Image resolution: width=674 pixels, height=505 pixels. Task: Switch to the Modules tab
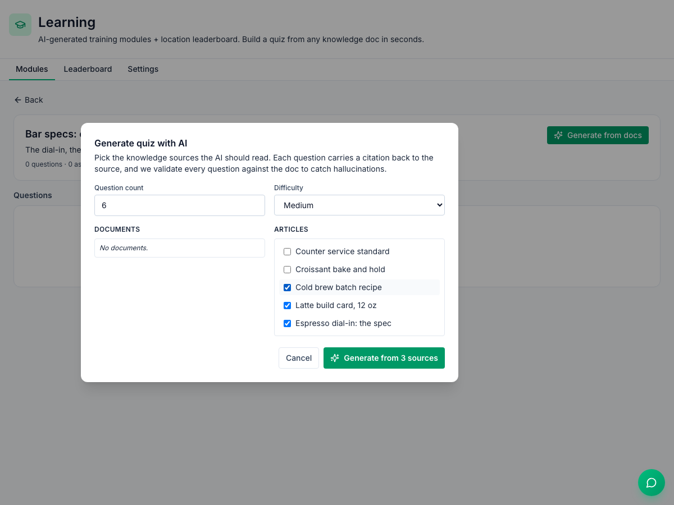(32, 69)
